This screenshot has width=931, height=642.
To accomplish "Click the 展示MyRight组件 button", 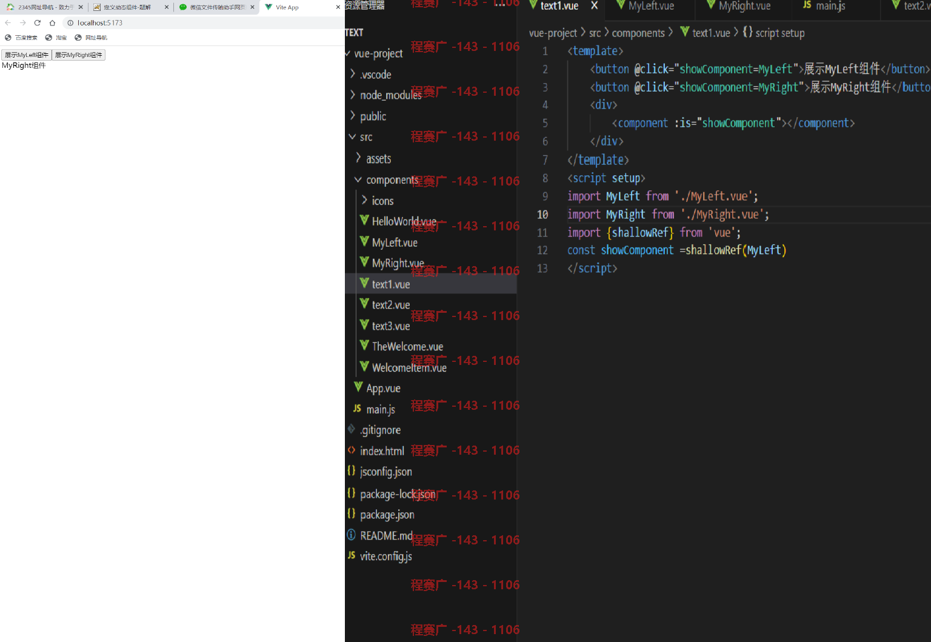I will [79, 55].
